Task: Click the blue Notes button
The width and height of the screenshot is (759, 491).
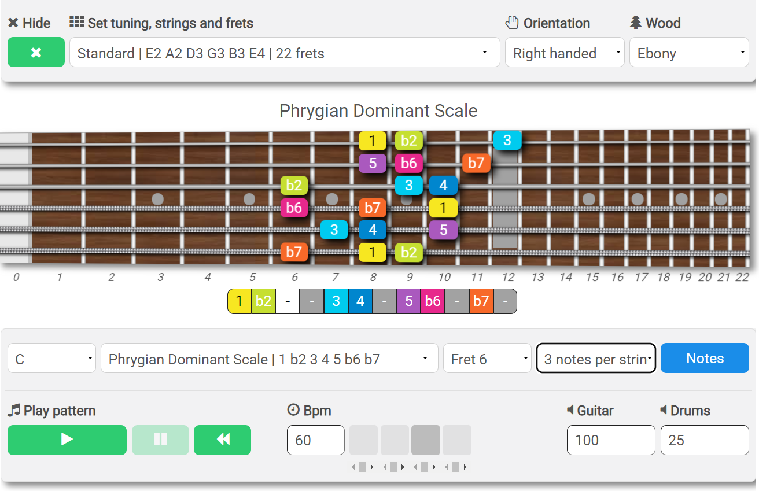Action: 705,359
